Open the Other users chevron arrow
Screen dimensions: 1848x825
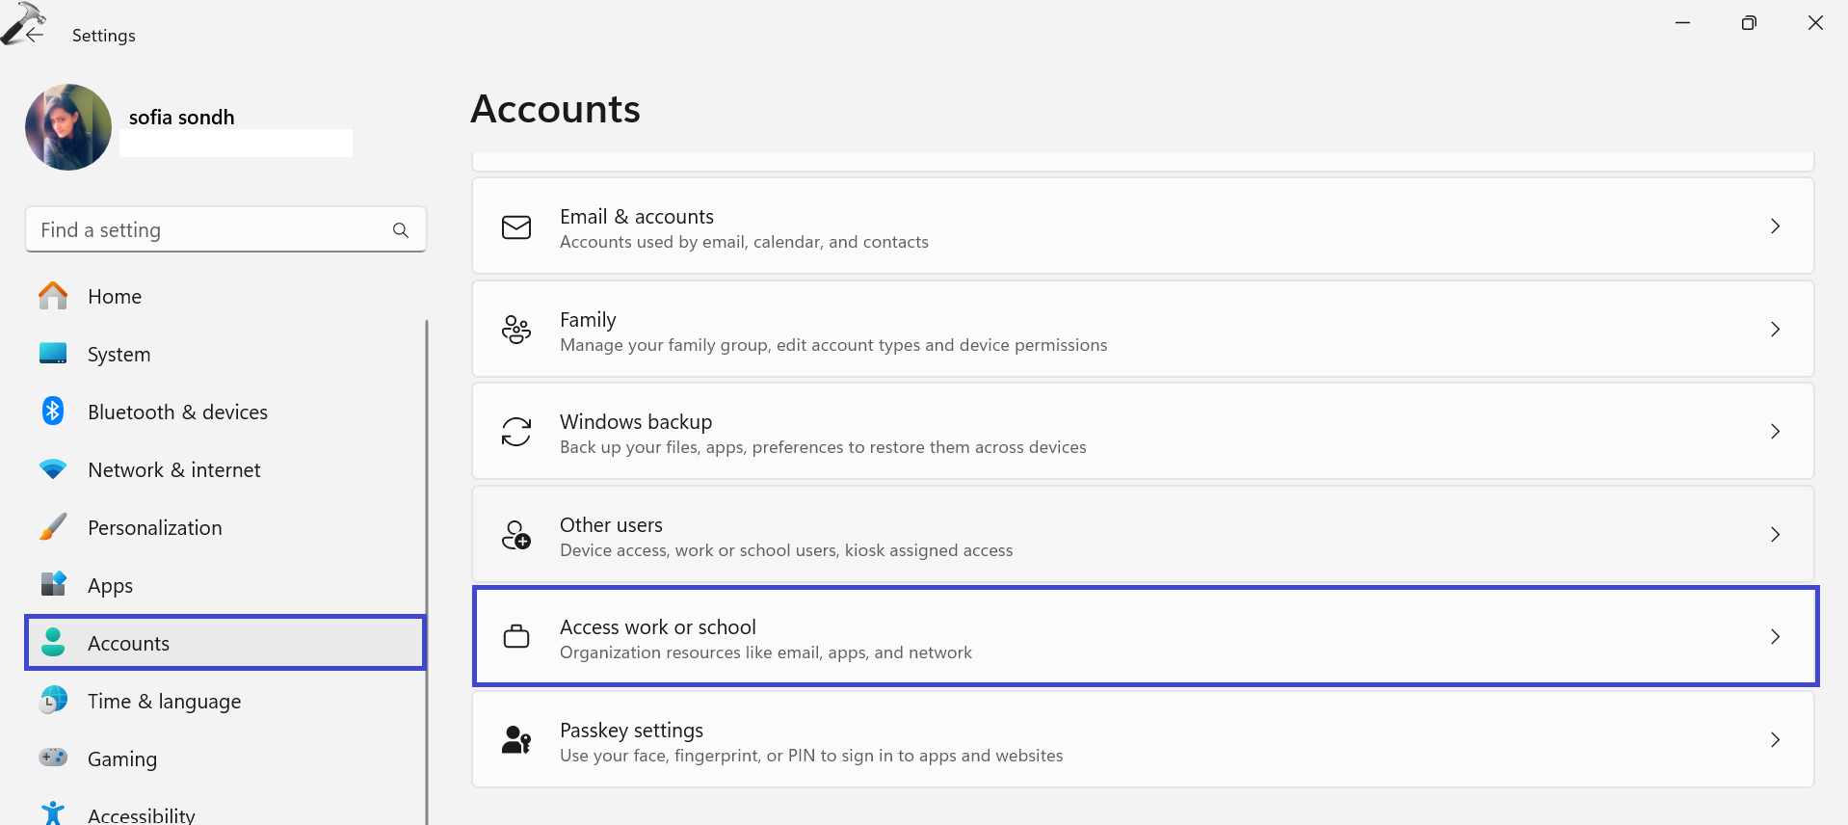tap(1775, 535)
